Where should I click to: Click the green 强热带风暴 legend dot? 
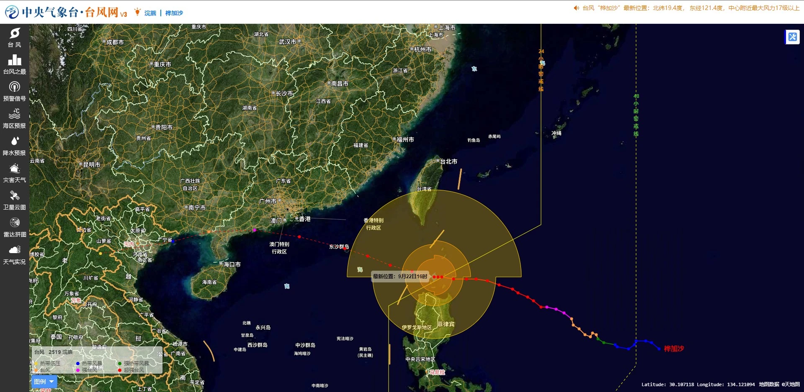pyautogui.click(x=120, y=364)
